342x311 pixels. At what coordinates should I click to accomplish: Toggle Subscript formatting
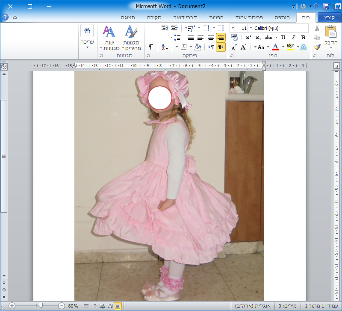(x=258, y=38)
